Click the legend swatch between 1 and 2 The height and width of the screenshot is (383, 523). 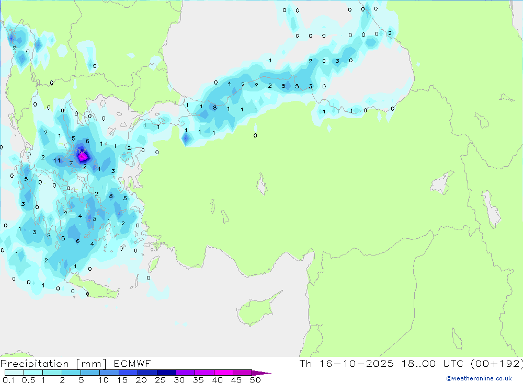tap(52, 373)
